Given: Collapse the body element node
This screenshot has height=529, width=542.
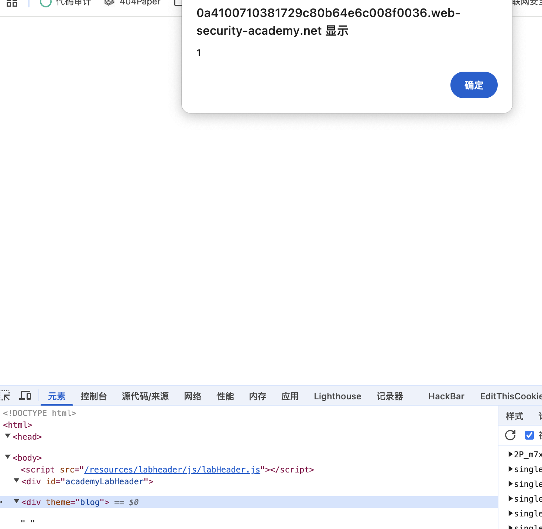Looking at the screenshot, I should click(7, 457).
